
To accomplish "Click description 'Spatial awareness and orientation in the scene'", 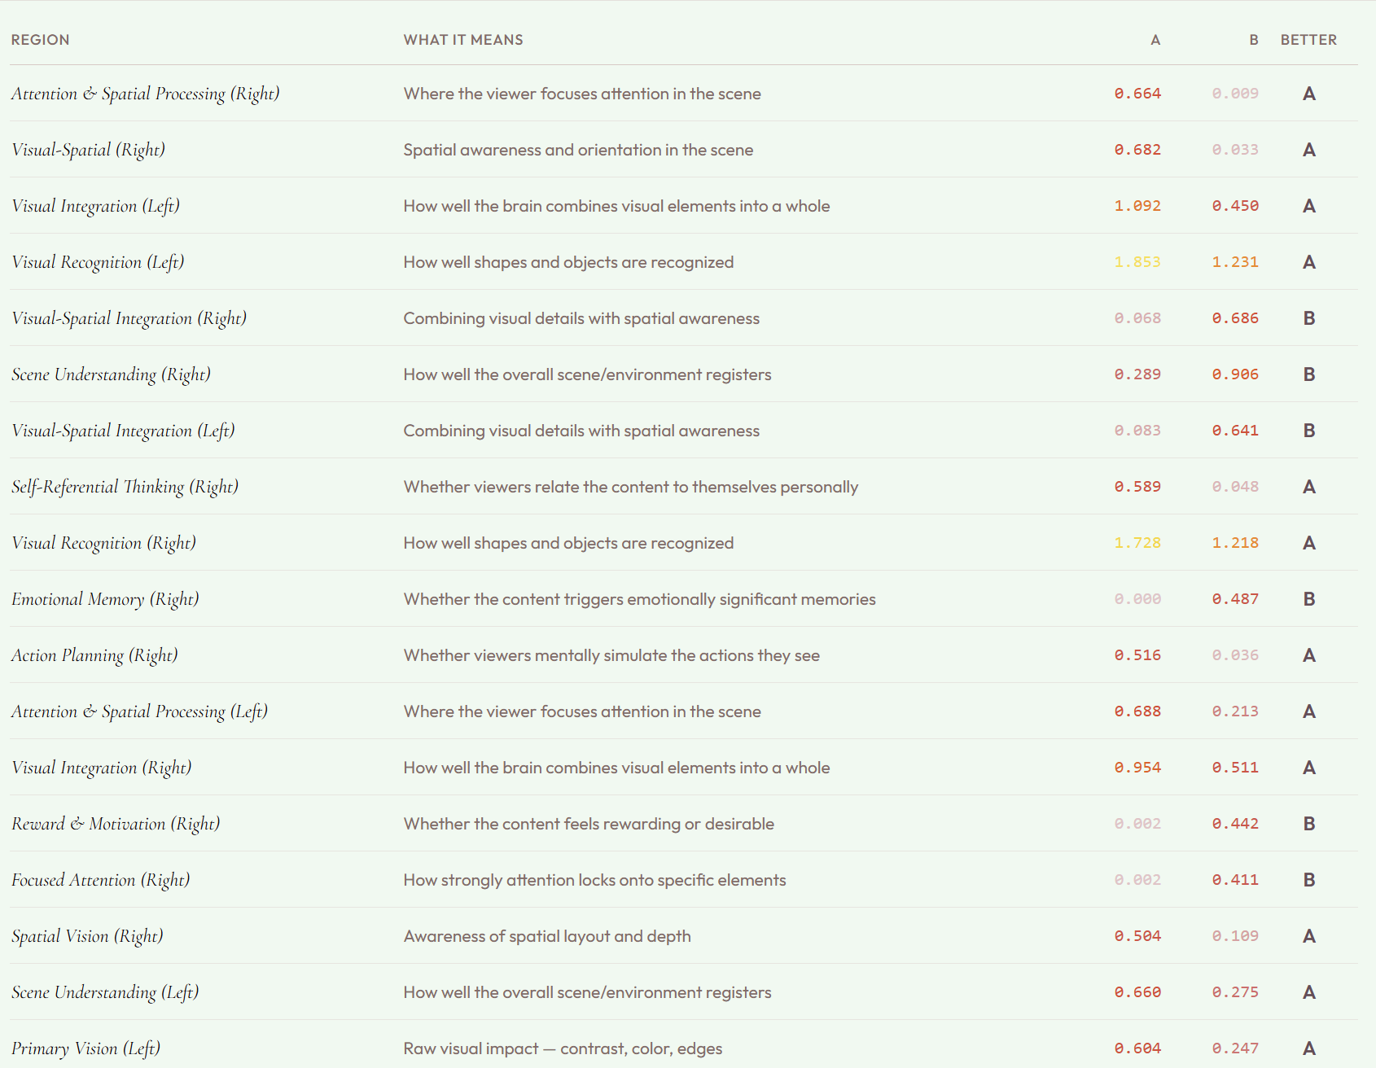I will tap(578, 150).
